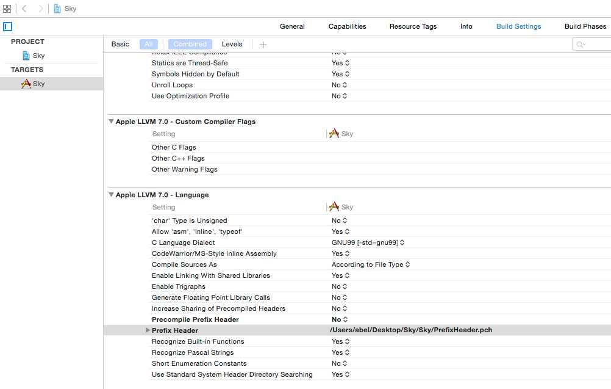611x389 pixels.
Task: Collapse Apple LLVM 7.0 Language section
Action: coord(111,195)
